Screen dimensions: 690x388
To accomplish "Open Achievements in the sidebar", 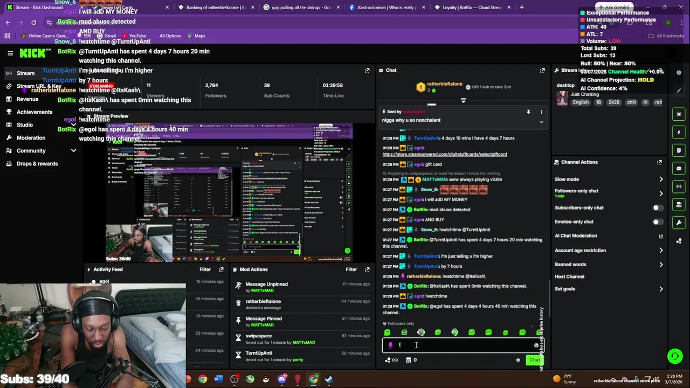I will (x=34, y=112).
